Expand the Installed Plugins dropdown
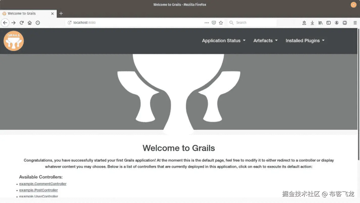This screenshot has height=203, width=360. pyautogui.click(x=305, y=41)
